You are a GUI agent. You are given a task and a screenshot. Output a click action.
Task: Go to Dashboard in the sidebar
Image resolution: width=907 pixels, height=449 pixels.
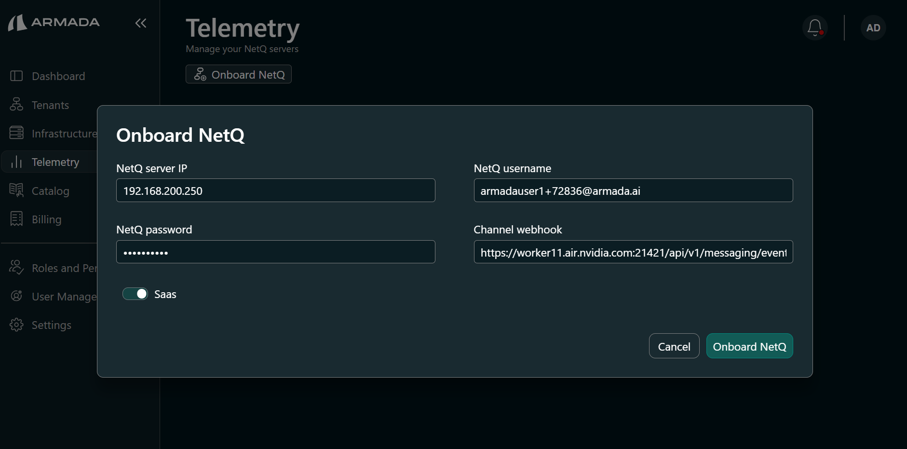[58, 76]
